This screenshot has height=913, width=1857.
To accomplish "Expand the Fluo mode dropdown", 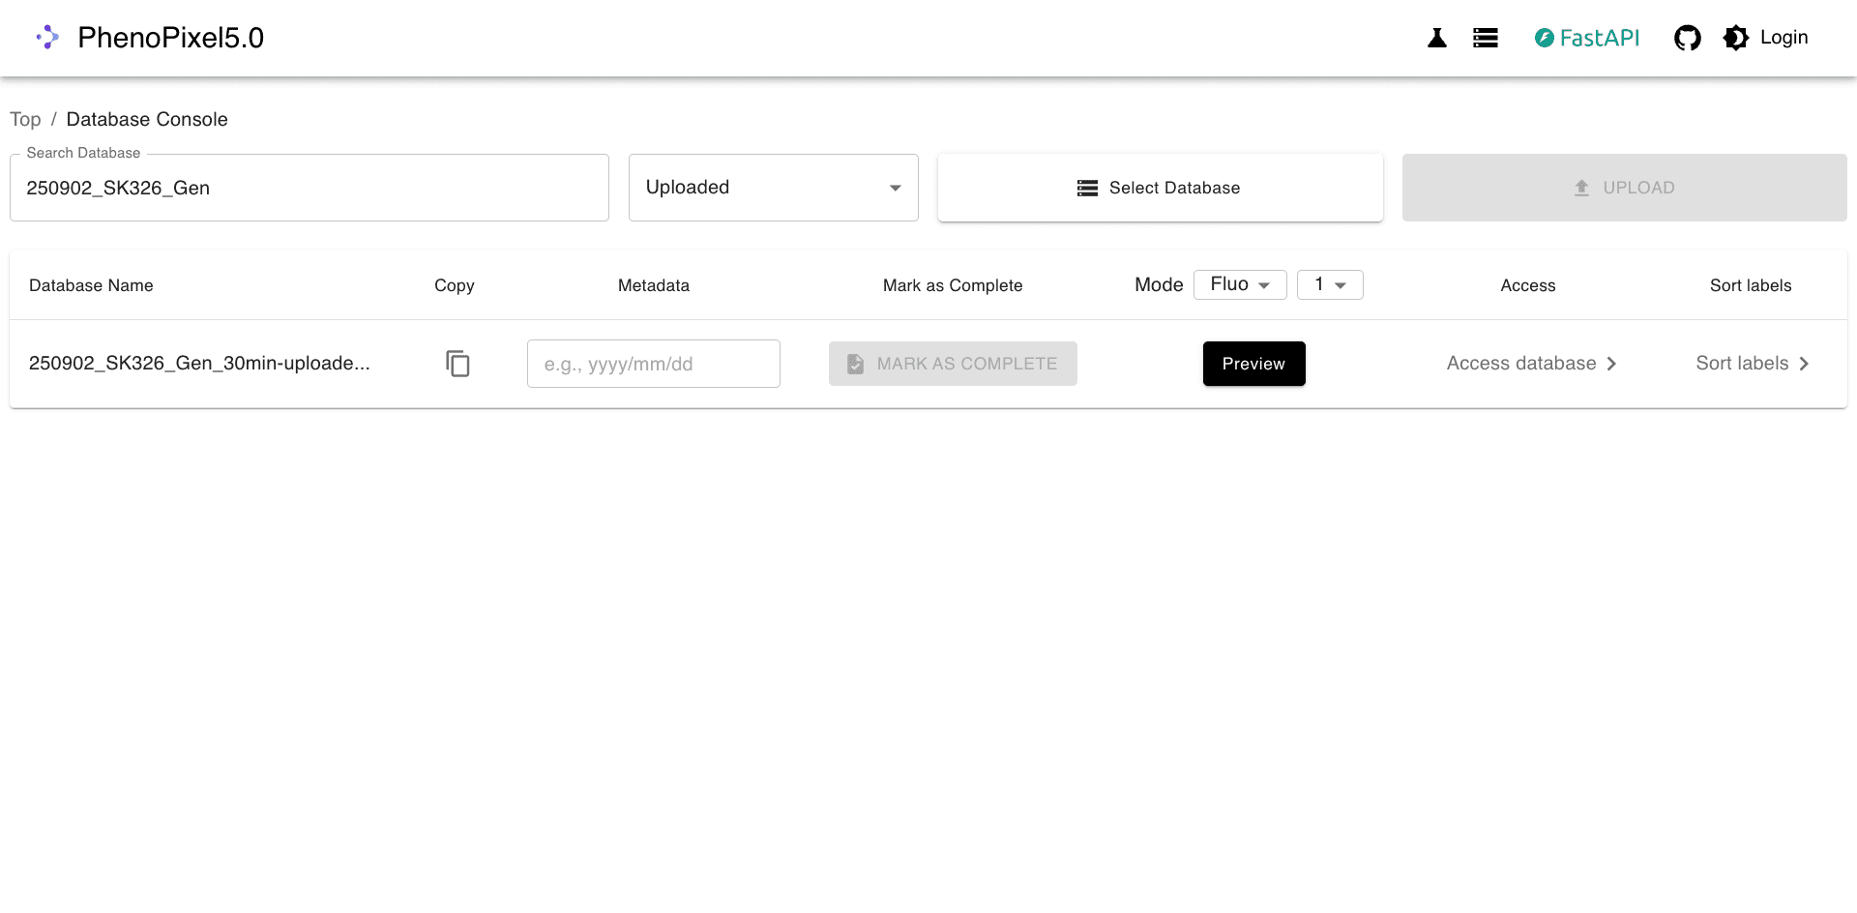I will pyautogui.click(x=1239, y=284).
